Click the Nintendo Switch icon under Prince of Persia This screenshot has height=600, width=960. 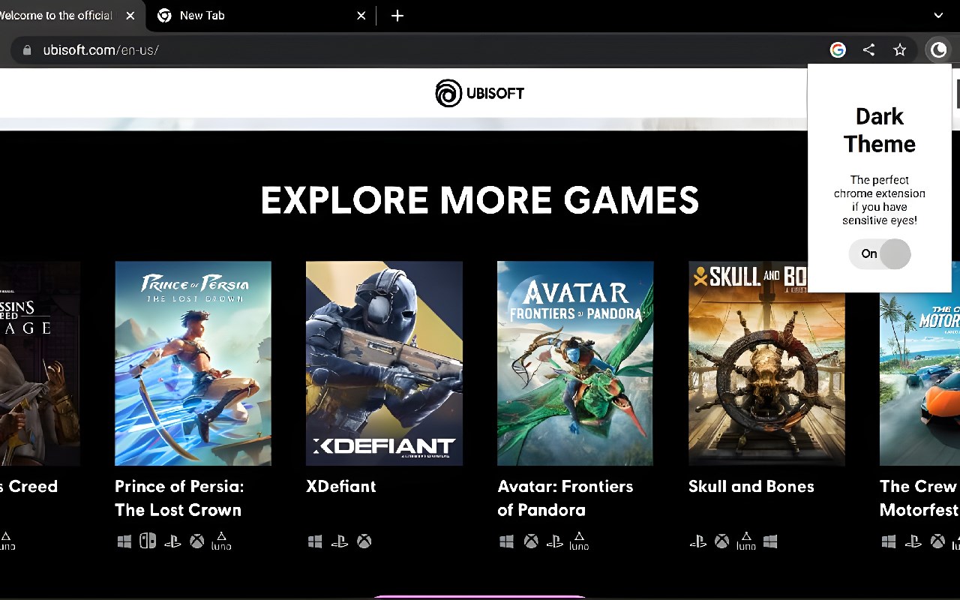point(148,541)
